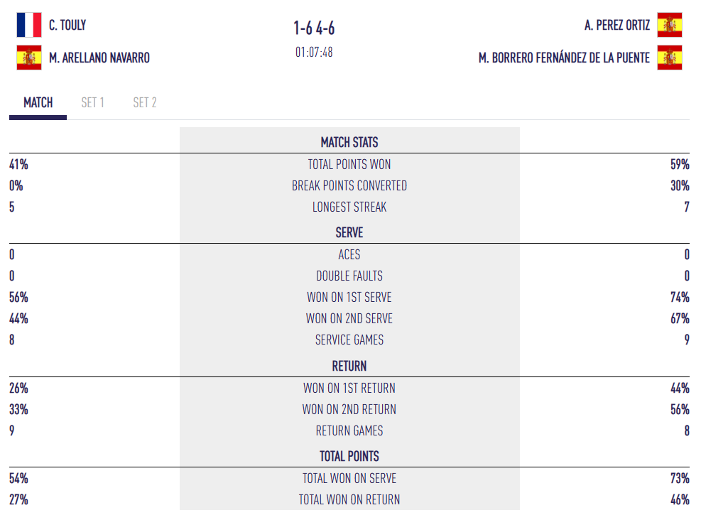Image resolution: width=701 pixels, height=515 pixels.
Task: Select player name M. Arellano Navarro
Action: click(x=99, y=58)
